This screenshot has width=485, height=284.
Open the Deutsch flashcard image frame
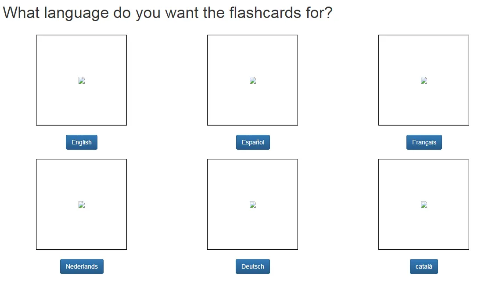click(x=253, y=205)
